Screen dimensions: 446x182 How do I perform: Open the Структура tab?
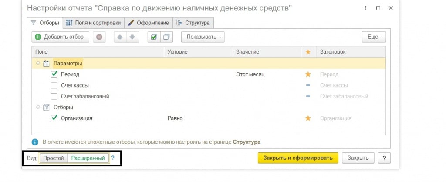click(x=193, y=23)
